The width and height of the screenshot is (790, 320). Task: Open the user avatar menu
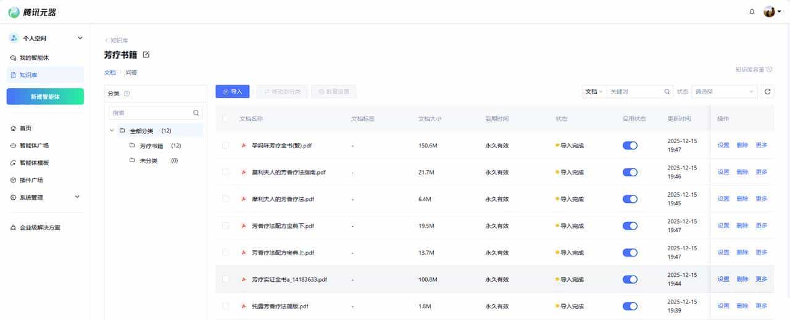click(x=772, y=12)
